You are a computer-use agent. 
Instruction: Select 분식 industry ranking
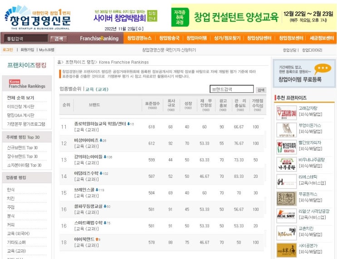coord(11,216)
